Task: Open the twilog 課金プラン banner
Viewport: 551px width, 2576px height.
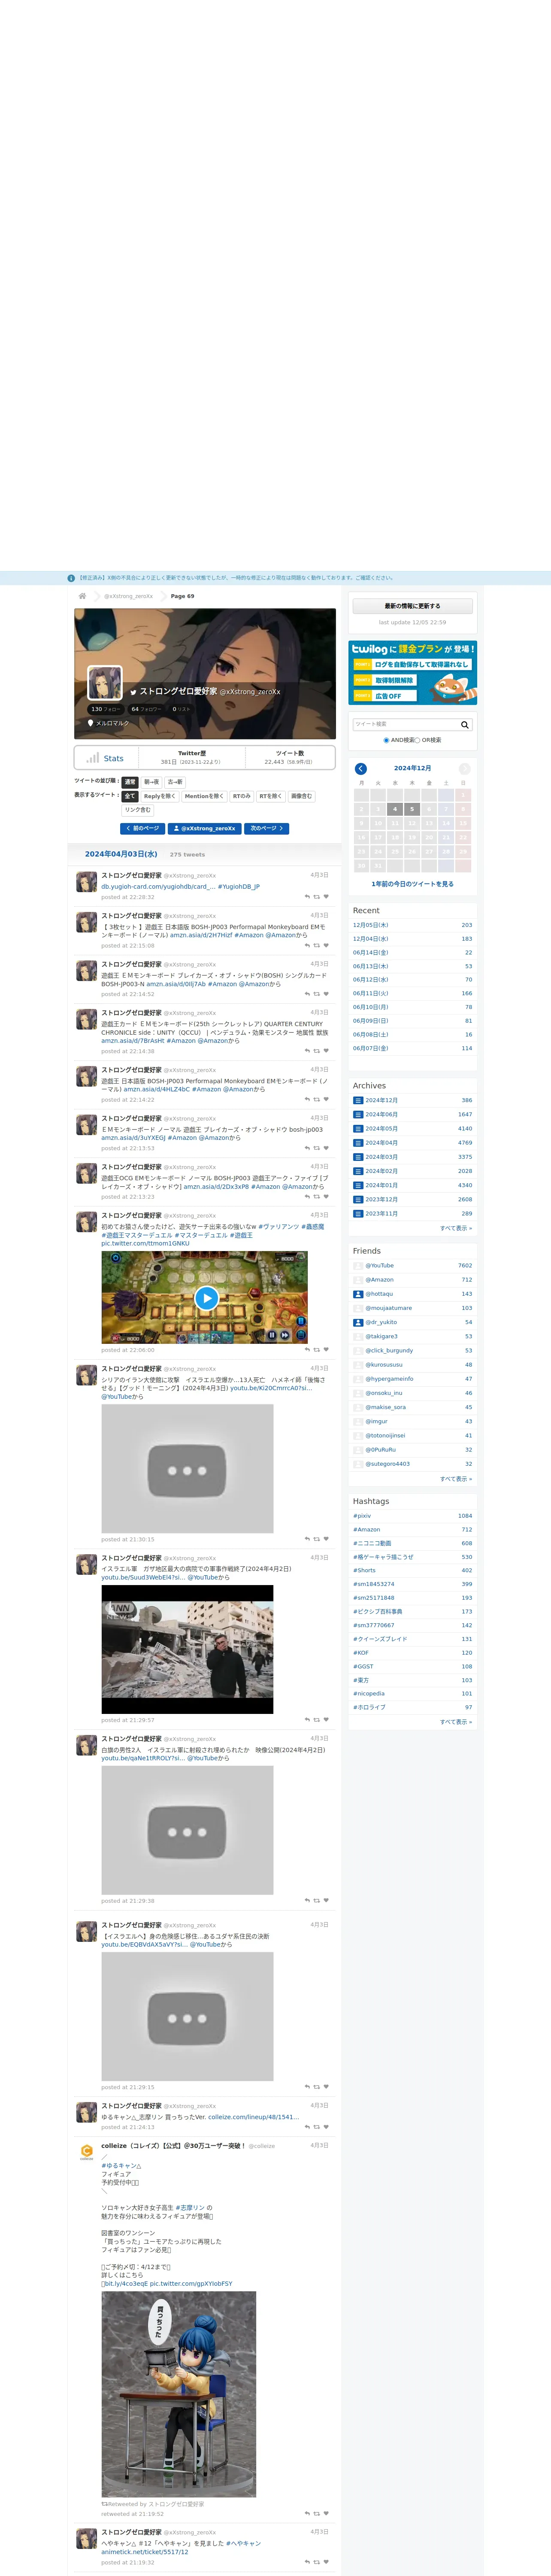Action: pos(412,673)
